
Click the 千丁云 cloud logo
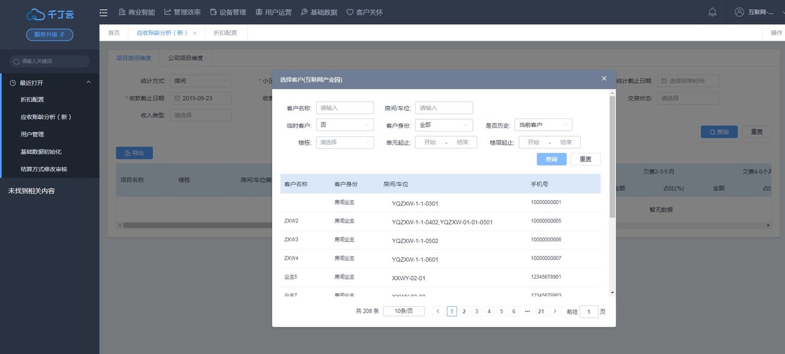pyautogui.click(x=49, y=14)
